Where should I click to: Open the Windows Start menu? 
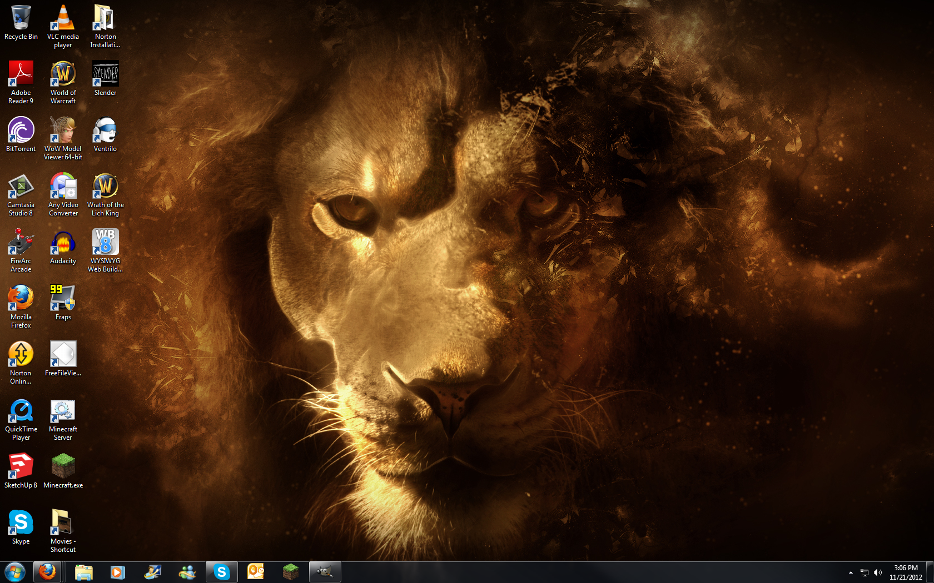click(14, 572)
